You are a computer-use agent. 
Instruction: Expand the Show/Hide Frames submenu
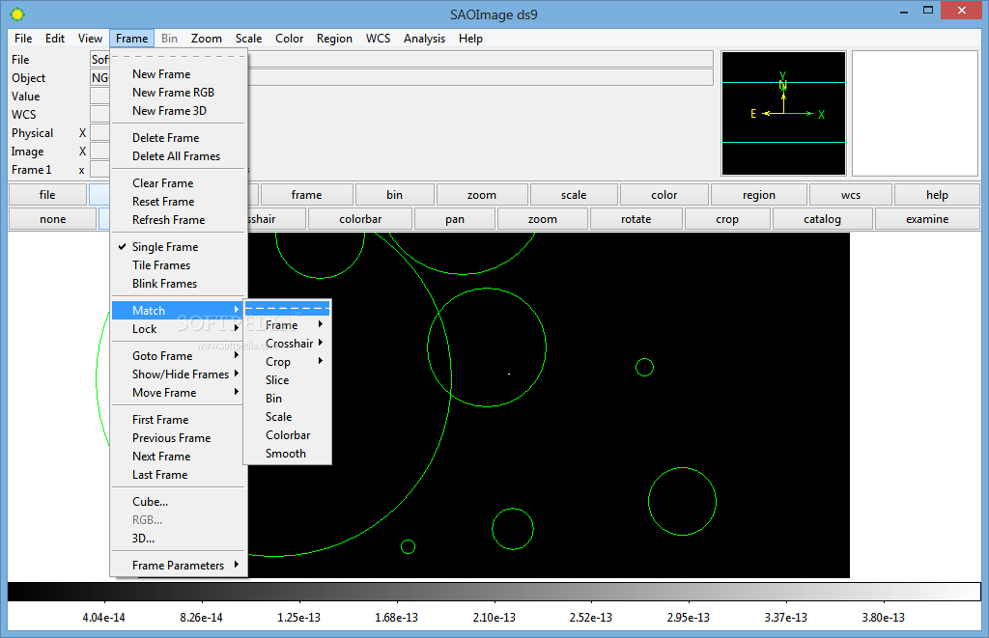179,374
